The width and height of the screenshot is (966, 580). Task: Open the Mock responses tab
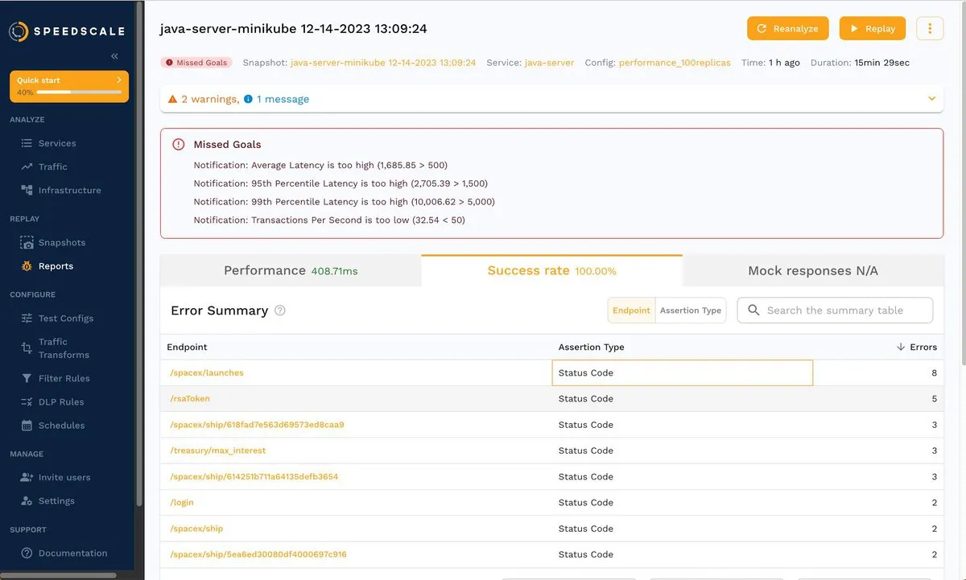tap(812, 271)
